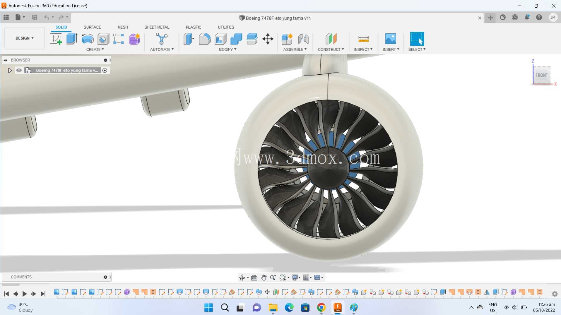Screen dimensions: 561x315
Task: Click the FRONT face of the ViewCube
Action: click(541, 75)
